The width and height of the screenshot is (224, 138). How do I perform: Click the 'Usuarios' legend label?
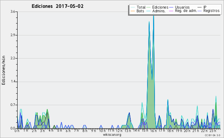[182, 7]
